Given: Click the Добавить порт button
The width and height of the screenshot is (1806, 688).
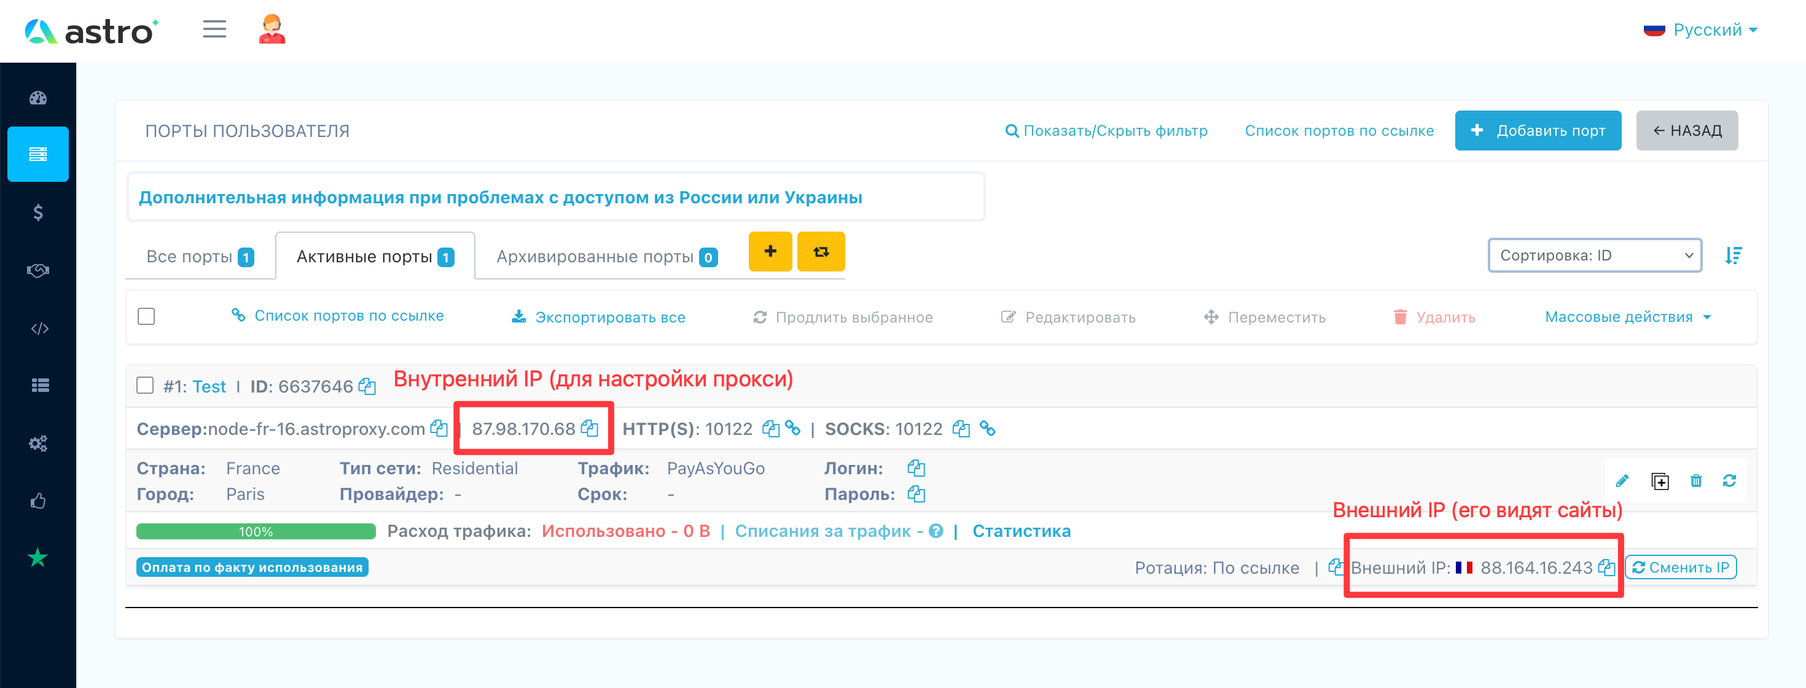Looking at the screenshot, I should 1538,130.
